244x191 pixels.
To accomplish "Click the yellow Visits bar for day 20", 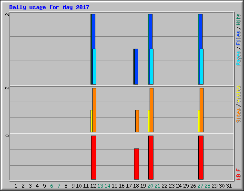I will [149, 121].
